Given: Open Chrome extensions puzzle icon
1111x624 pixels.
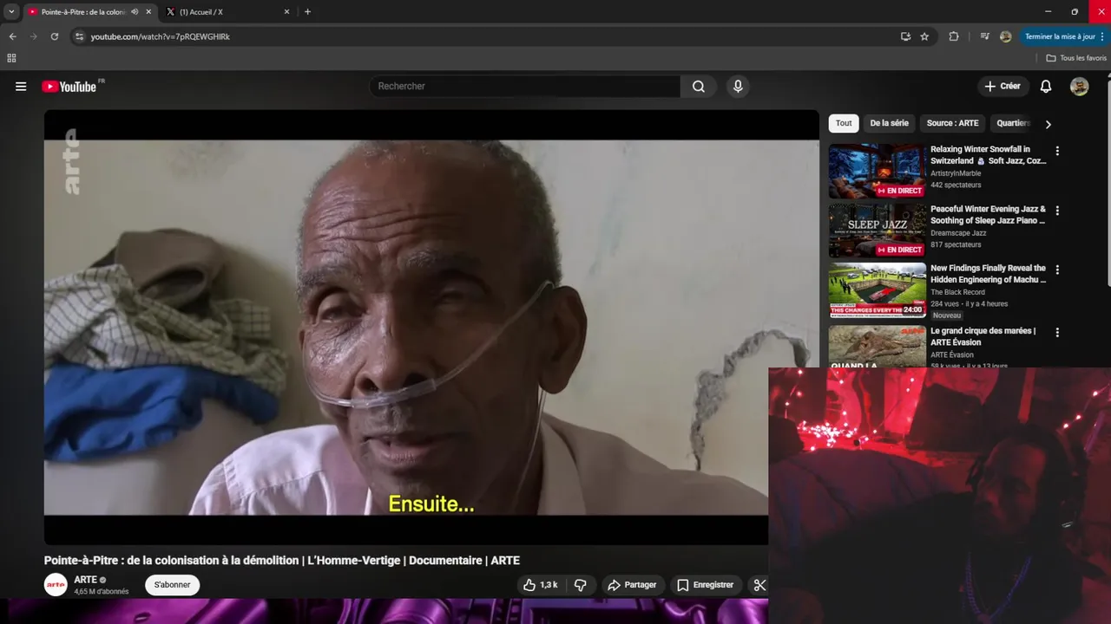Looking at the screenshot, I should click(x=954, y=36).
